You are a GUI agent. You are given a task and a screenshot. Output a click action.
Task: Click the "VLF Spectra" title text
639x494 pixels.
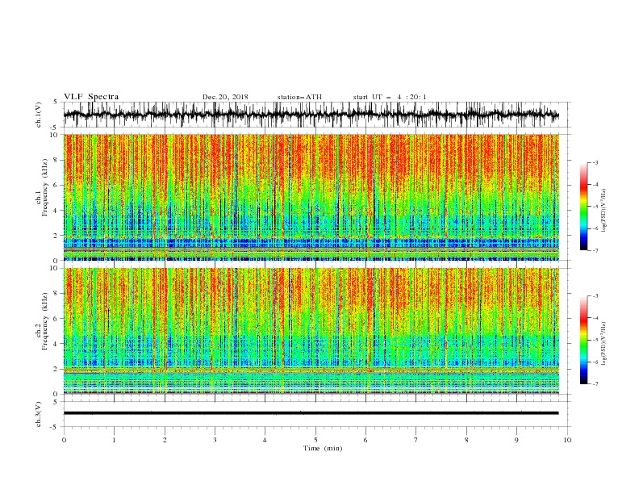91,97
